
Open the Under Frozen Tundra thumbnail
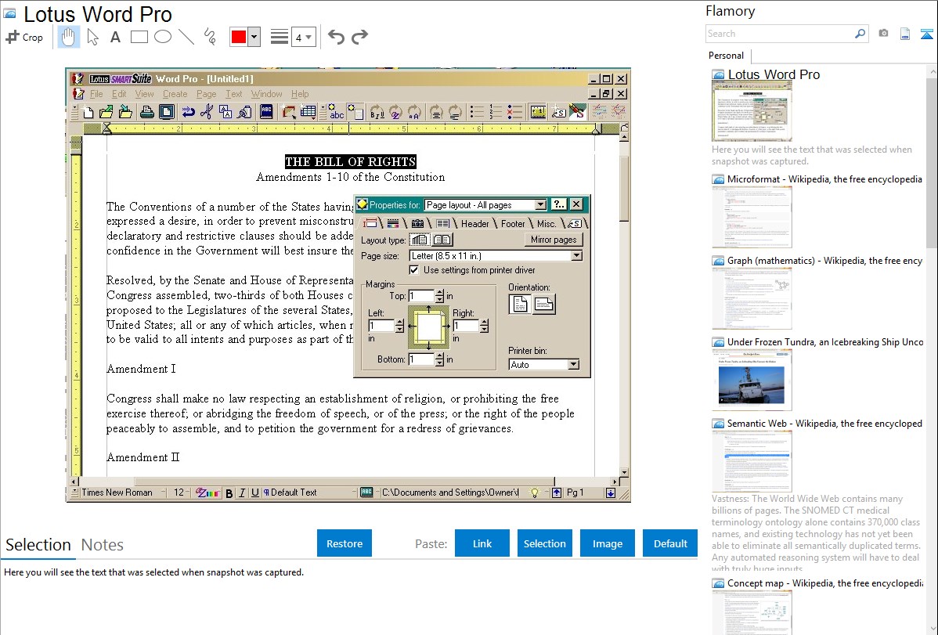(x=752, y=380)
